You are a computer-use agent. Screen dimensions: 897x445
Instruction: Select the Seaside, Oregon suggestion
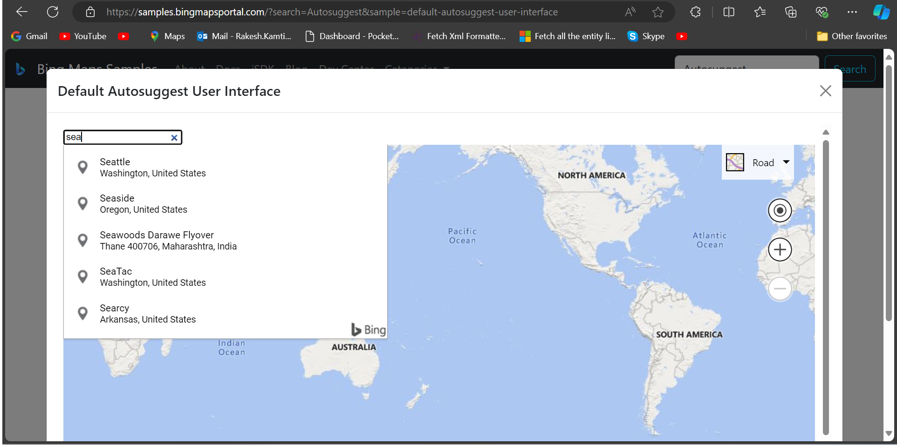coord(143,203)
